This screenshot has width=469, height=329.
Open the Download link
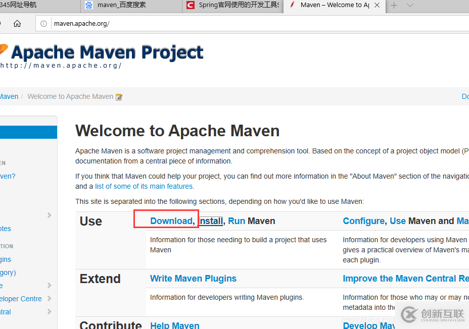click(x=171, y=221)
